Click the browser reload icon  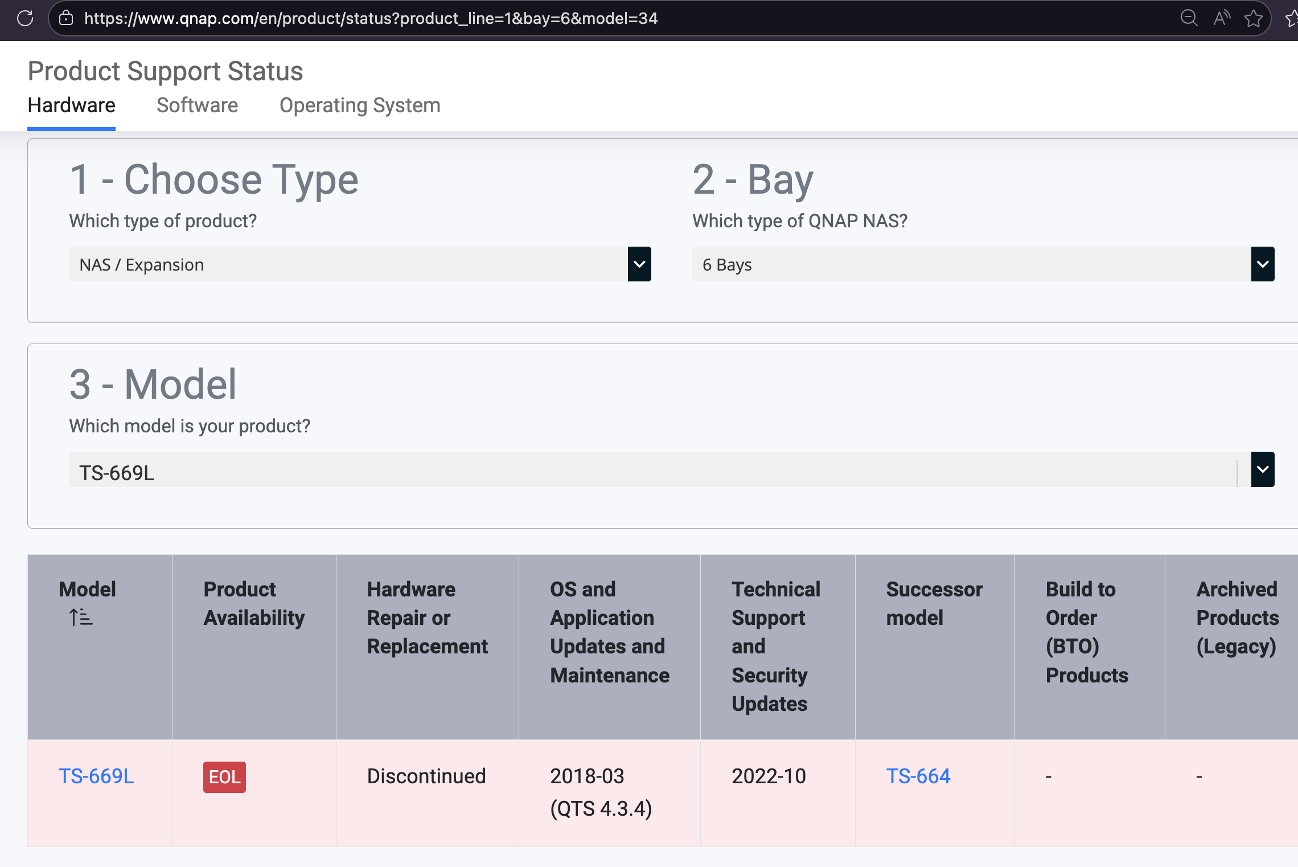(x=25, y=18)
